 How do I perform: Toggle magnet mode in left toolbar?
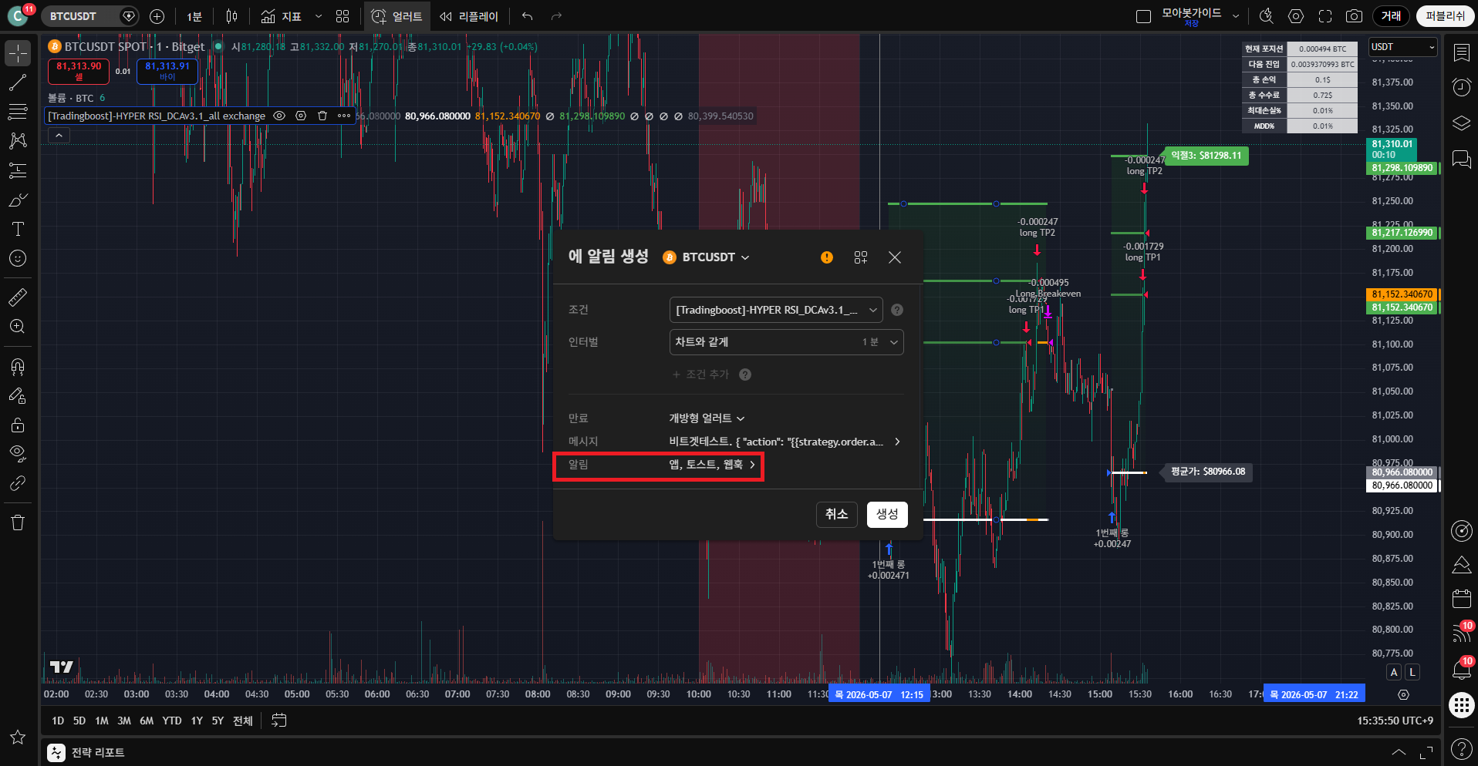[x=18, y=366]
